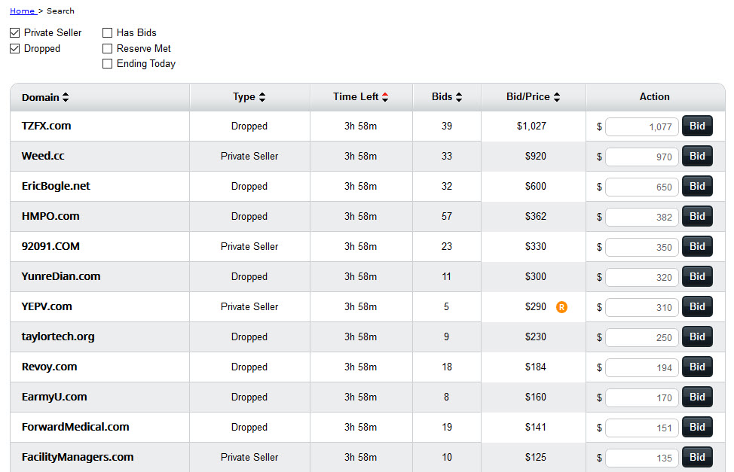
Task: Click the Bids column sort arrows
Action: [x=459, y=97]
